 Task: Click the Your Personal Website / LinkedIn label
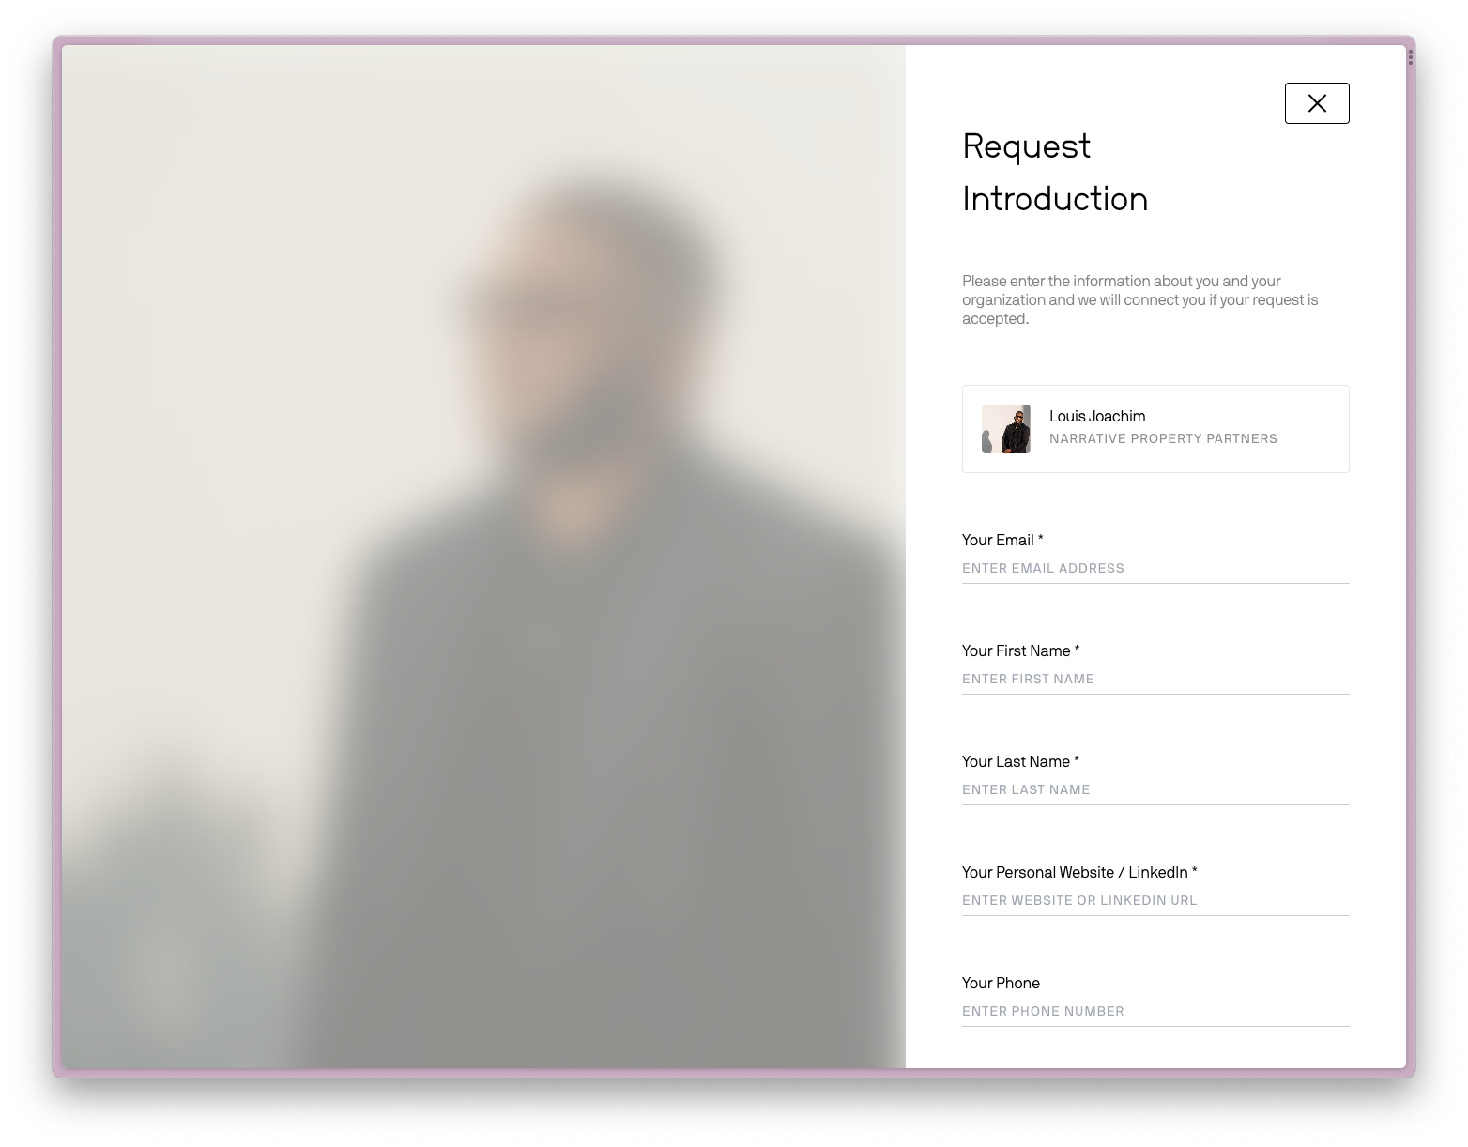point(1079,872)
